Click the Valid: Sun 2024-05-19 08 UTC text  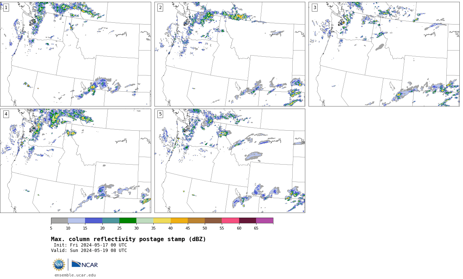89,250
